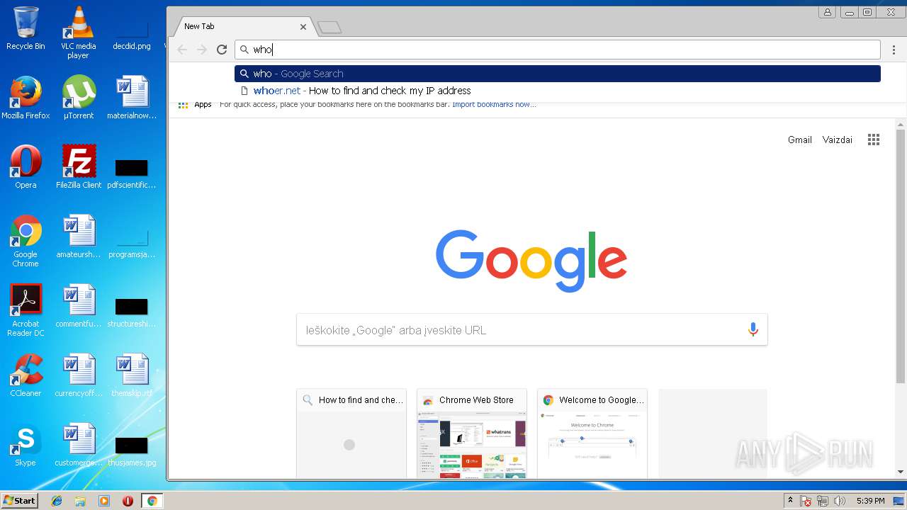Open the volume speaker tray icon

coord(840,501)
